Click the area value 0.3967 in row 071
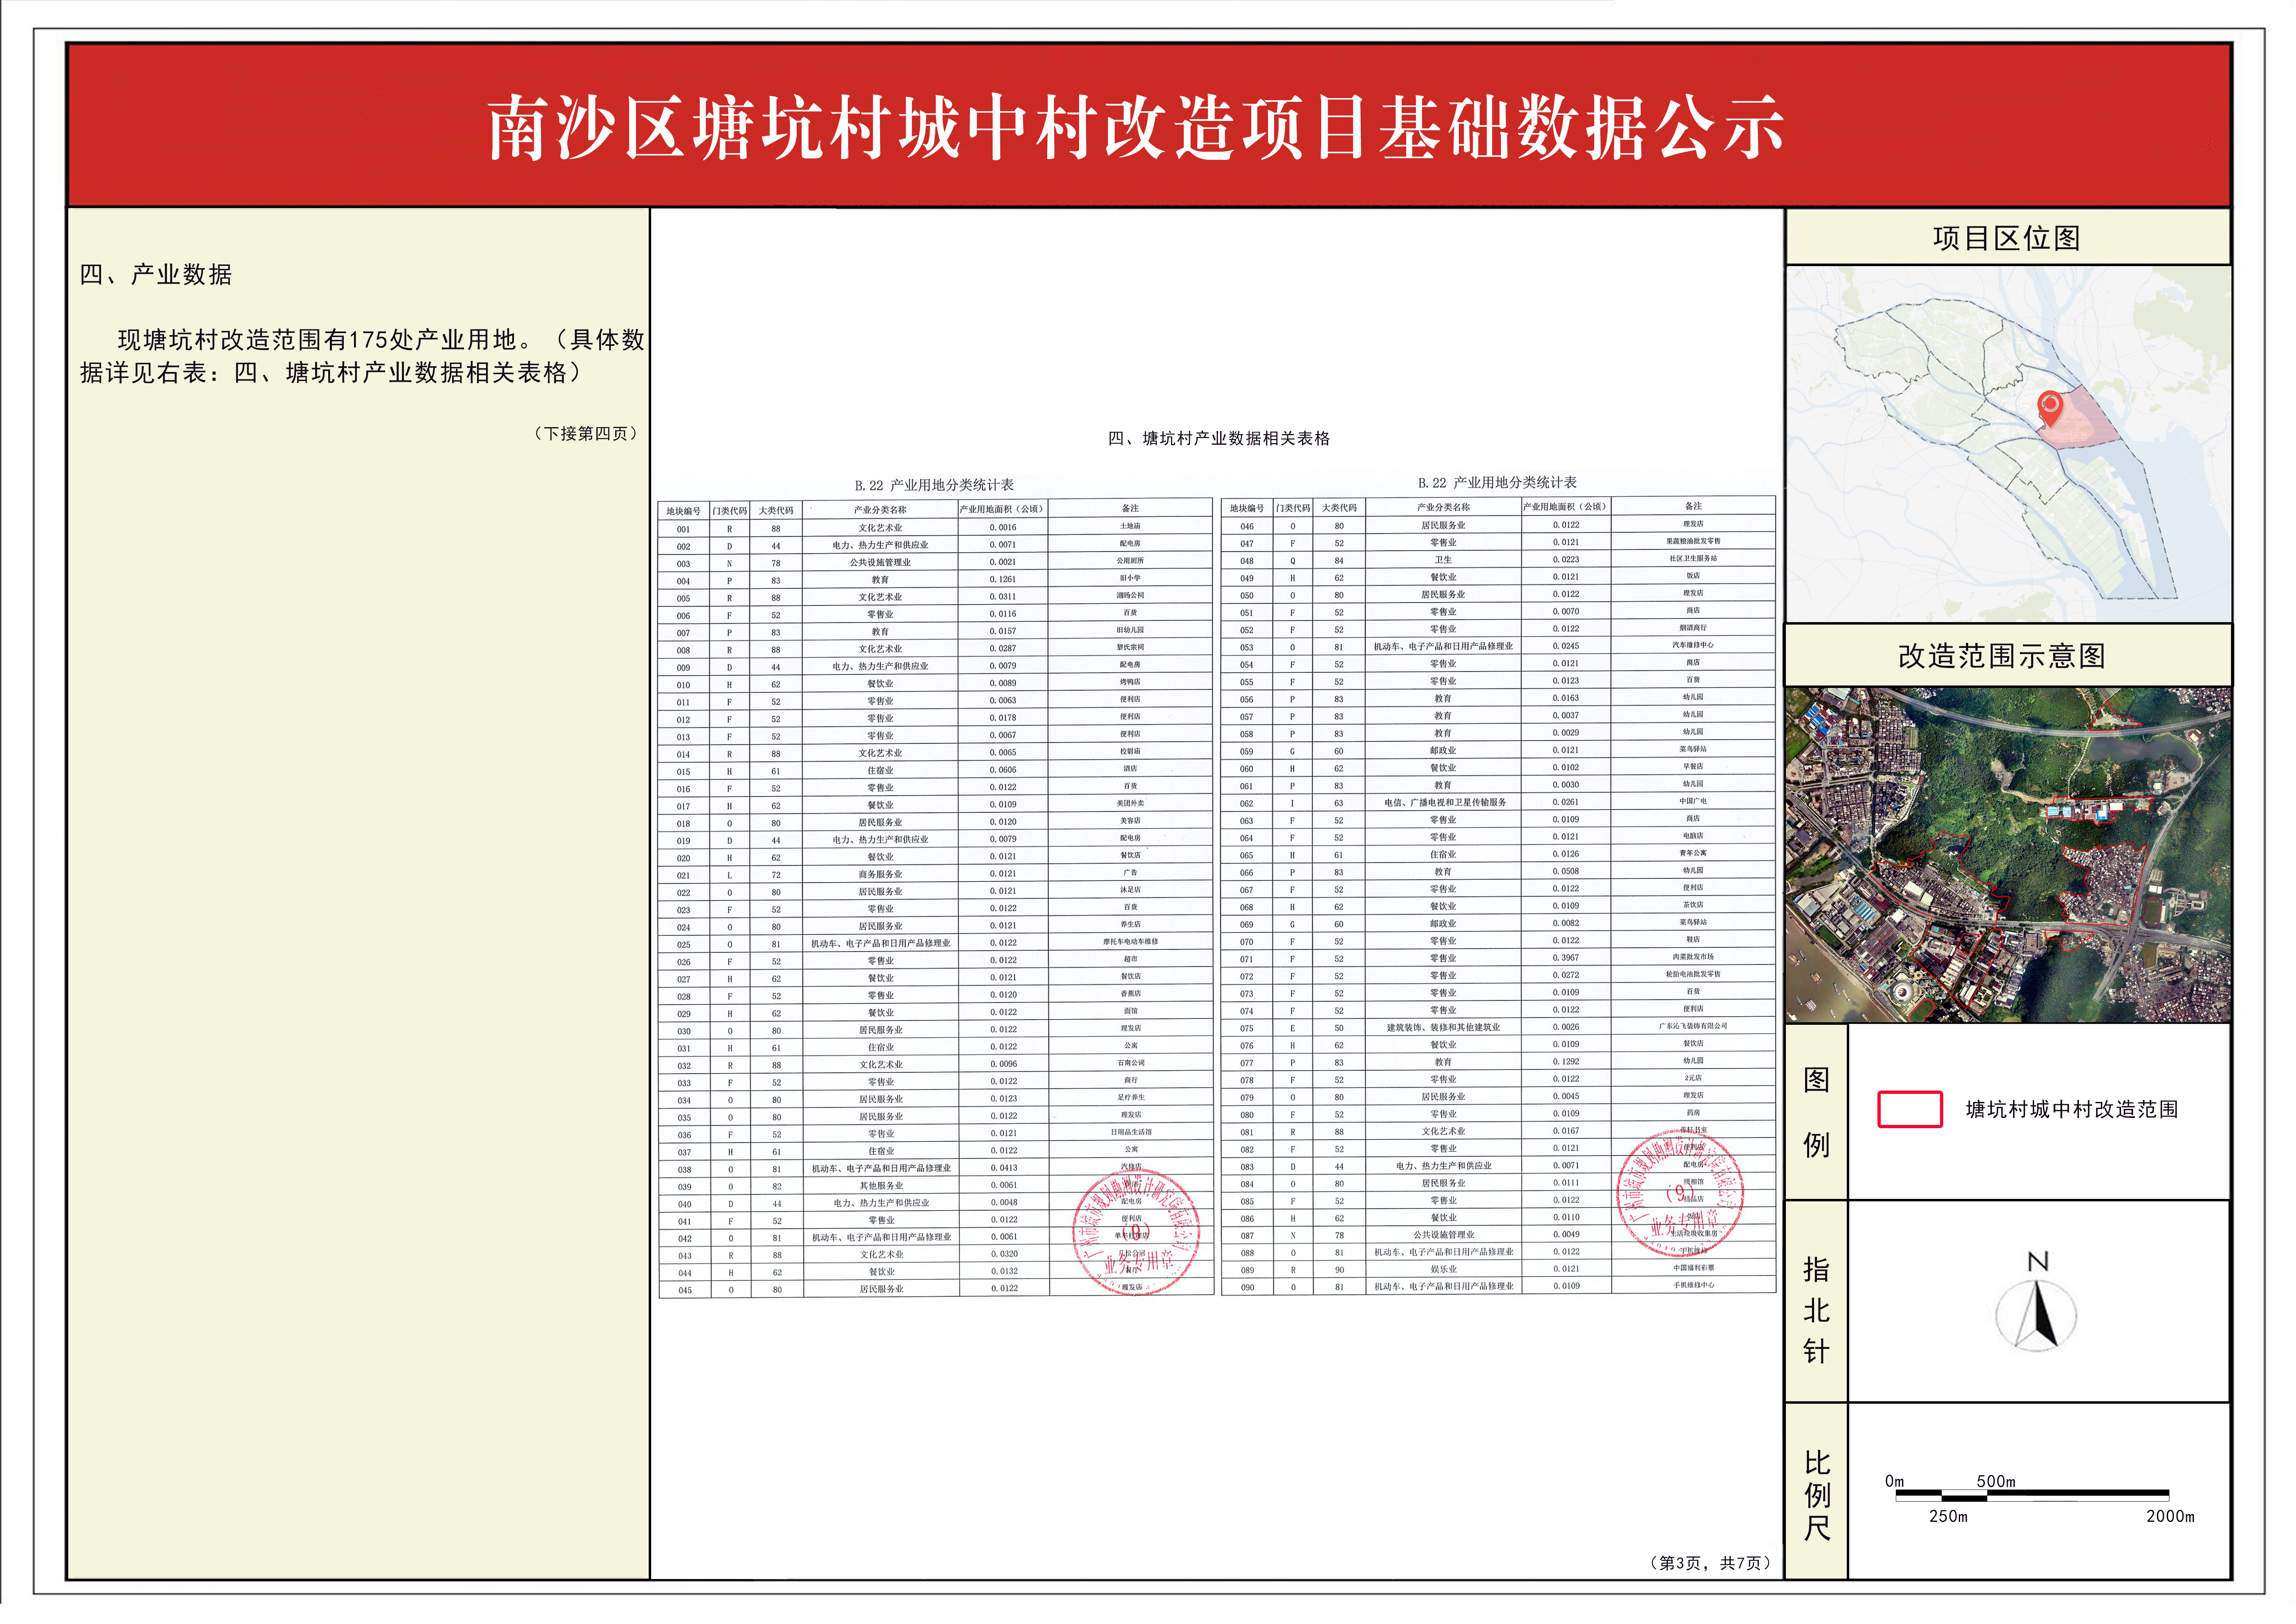 tap(1566, 958)
